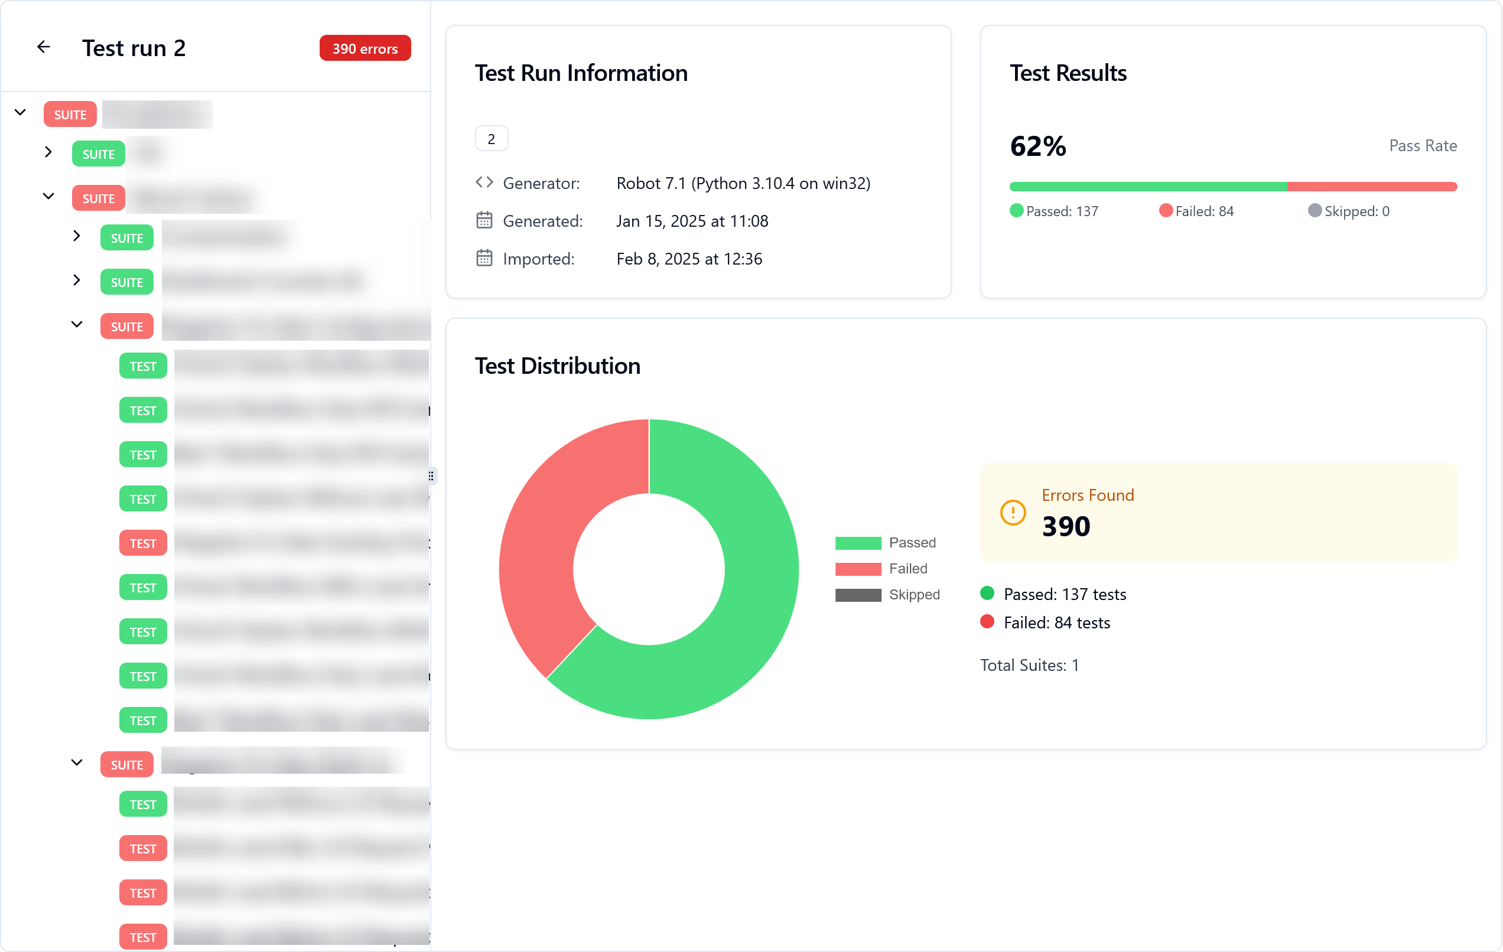Expand the first green nested suite chevron

pyautogui.click(x=48, y=152)
